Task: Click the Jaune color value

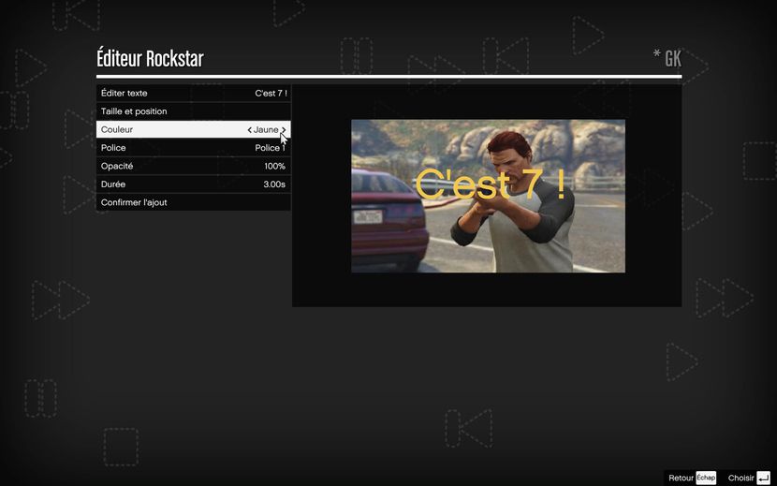Action: coord(266,130)
